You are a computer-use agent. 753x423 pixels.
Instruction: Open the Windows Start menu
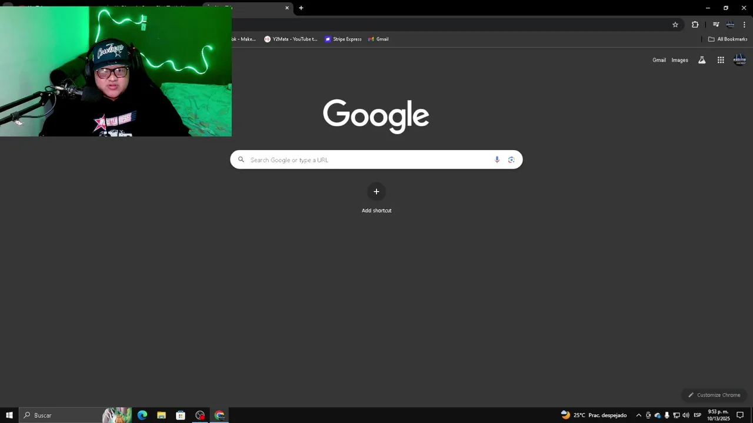[9, 415]
